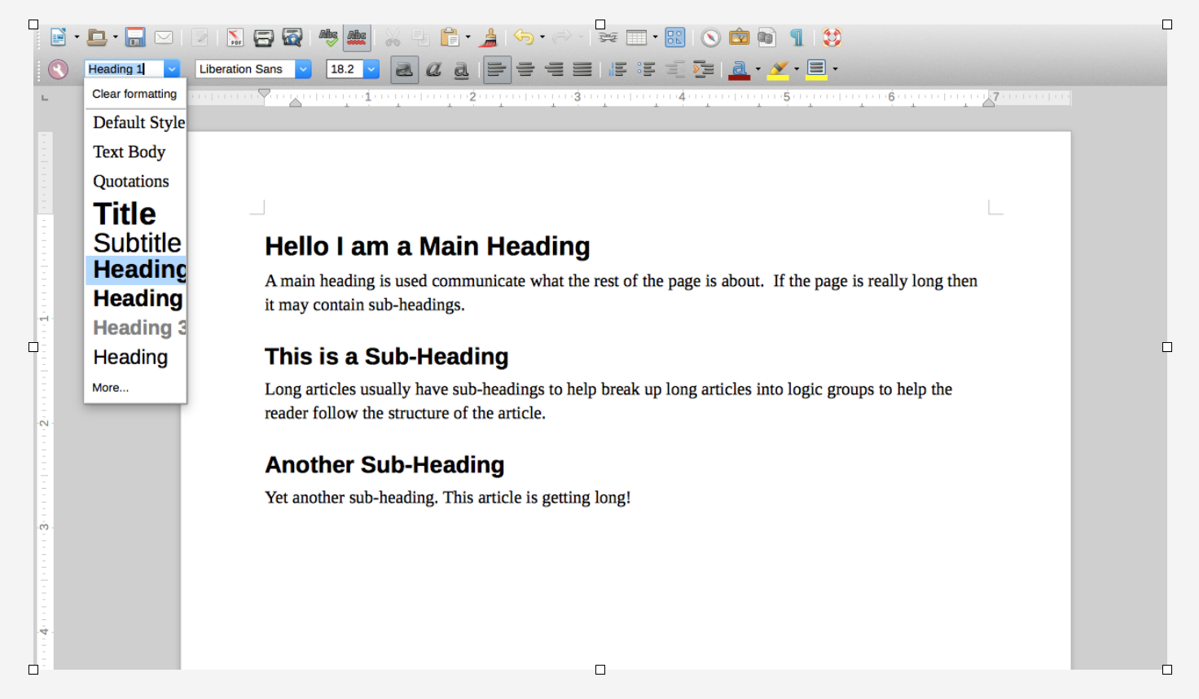1199x699 pixels.
Task: Center the paragraph horizontally
Action: (x=526, y=70)
